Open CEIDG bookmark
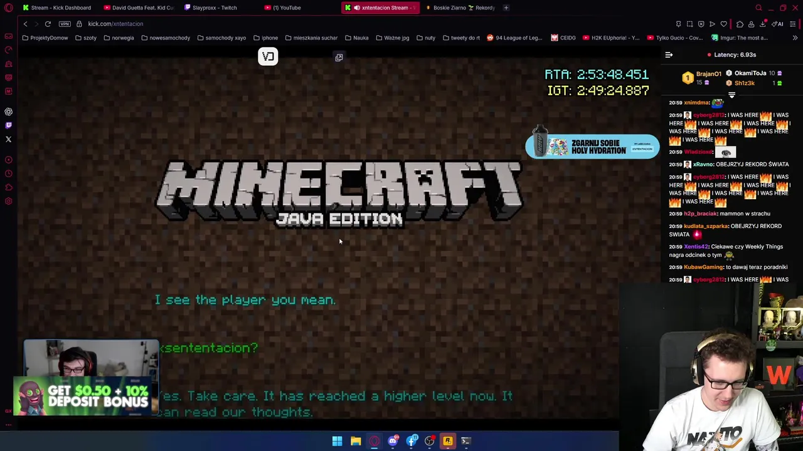Viewport: 803px width, 451px height. pyautogui.click(x=563, y=38)
